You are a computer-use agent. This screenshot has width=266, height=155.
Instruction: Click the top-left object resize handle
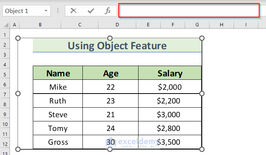[18, 38]
